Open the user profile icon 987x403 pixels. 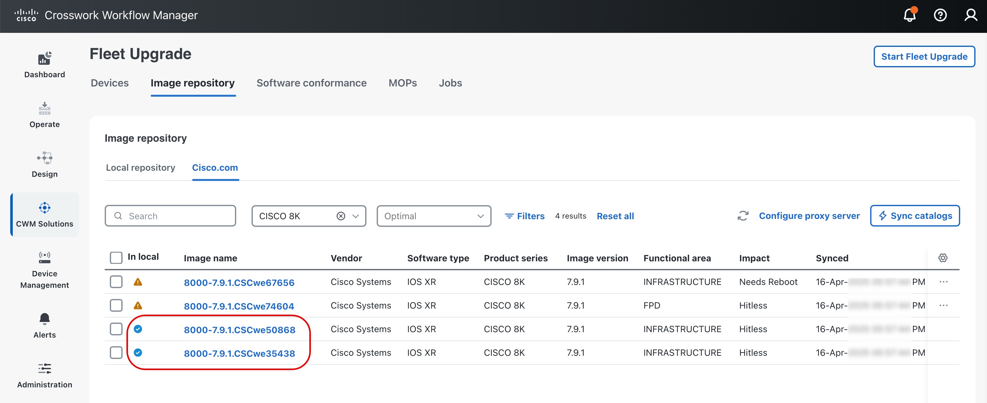(970, 15)
